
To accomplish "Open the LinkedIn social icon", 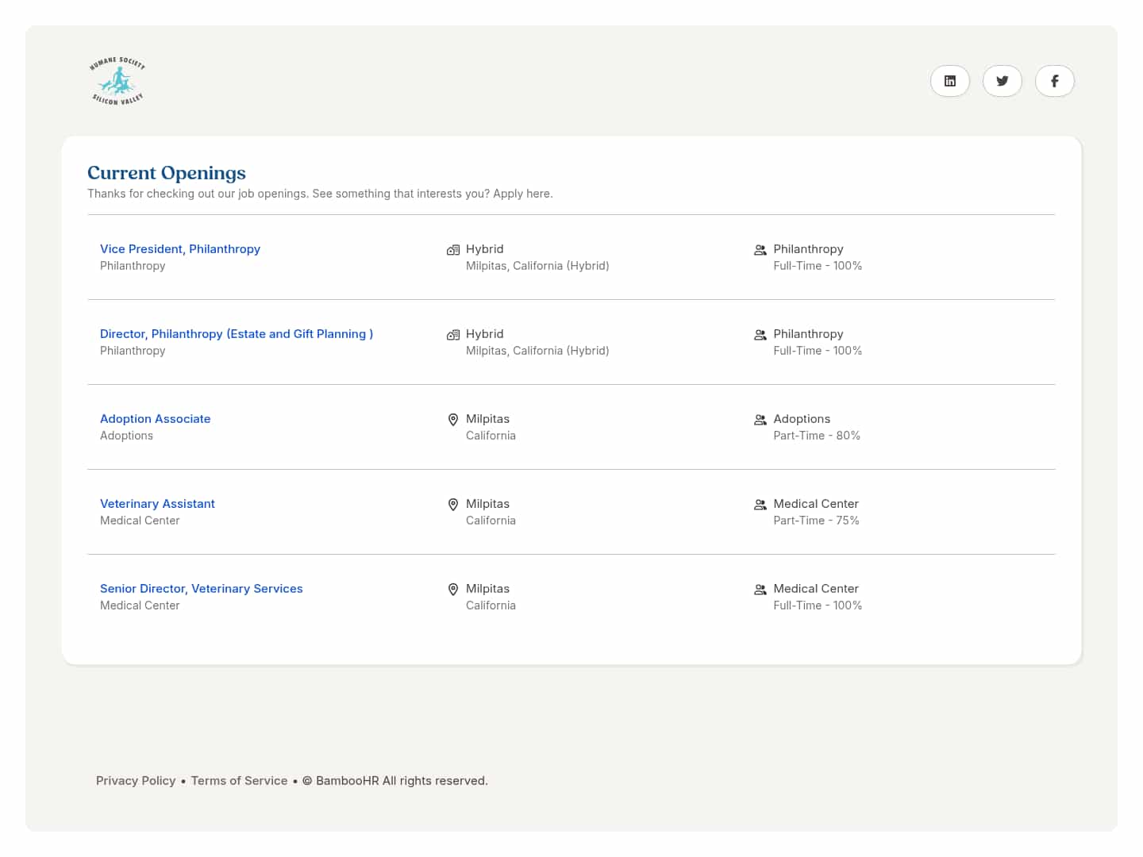I will (949, 81).
